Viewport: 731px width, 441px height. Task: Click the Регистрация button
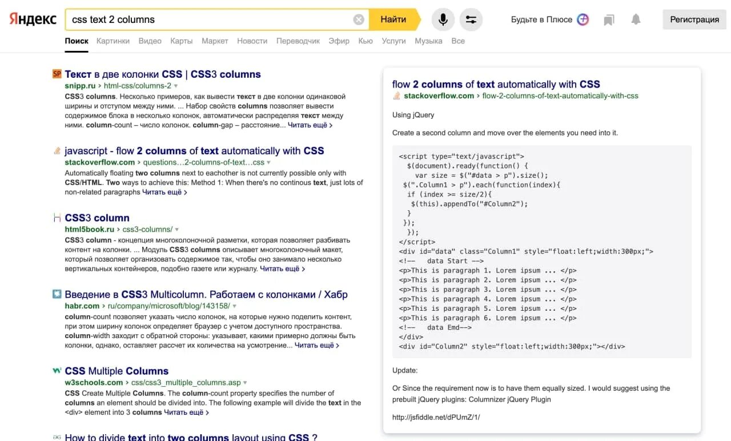694,19
